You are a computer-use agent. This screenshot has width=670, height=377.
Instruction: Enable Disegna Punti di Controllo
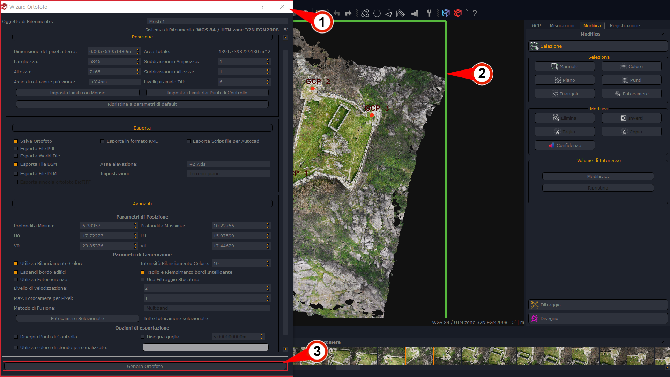tap(16, 337)
